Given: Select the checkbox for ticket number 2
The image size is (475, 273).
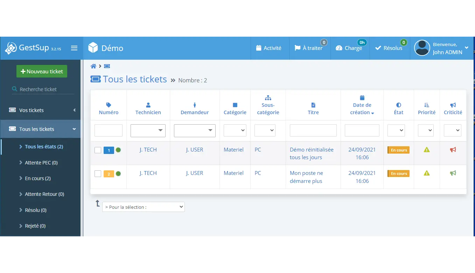Looking at the screenshot, I should point(98,173).
